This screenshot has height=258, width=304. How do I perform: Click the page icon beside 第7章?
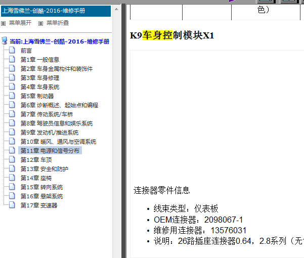coord(12,114)
